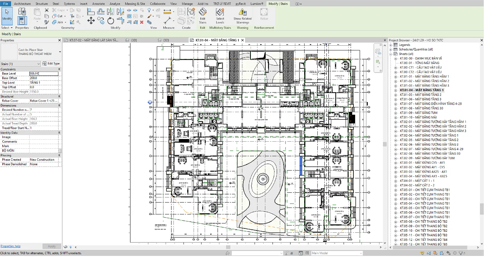The image size is (484, 262).
Task: Toggle Select Elements by Face option
Action: [x=442, y=253]
